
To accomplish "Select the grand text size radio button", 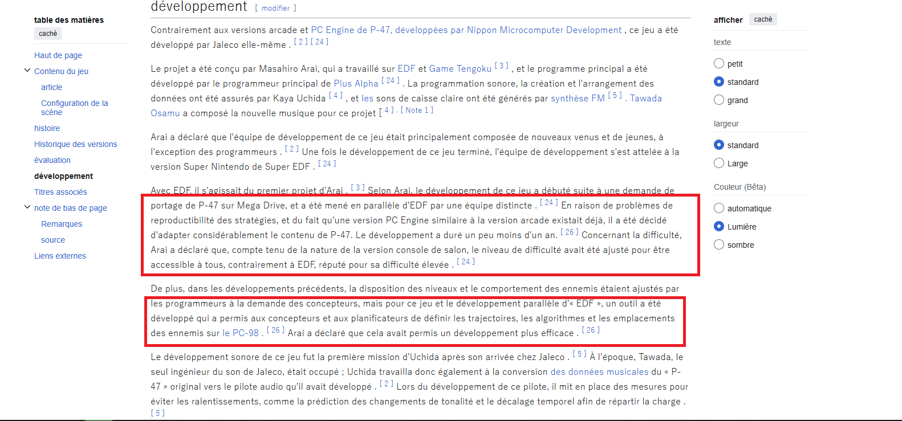I will point(719,100).
